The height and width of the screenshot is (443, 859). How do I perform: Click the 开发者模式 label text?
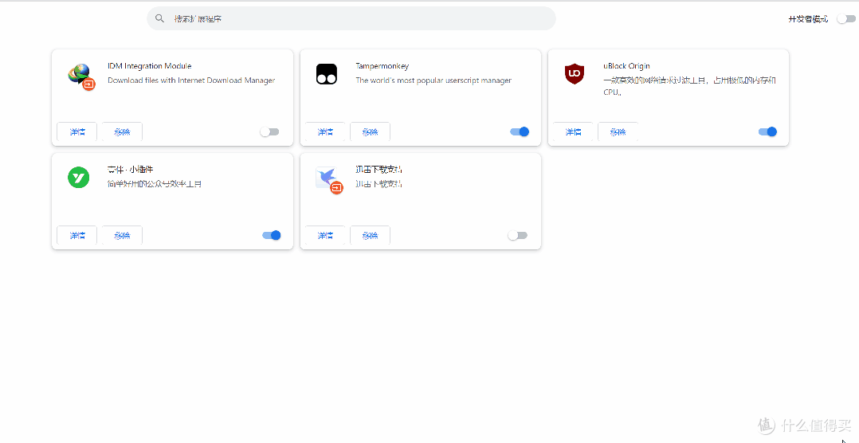coord(808,19)
